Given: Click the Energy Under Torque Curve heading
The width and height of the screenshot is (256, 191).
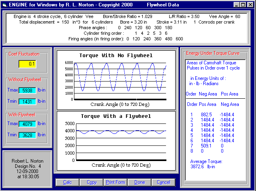Looking at the screenshot, I should (213, 53).
